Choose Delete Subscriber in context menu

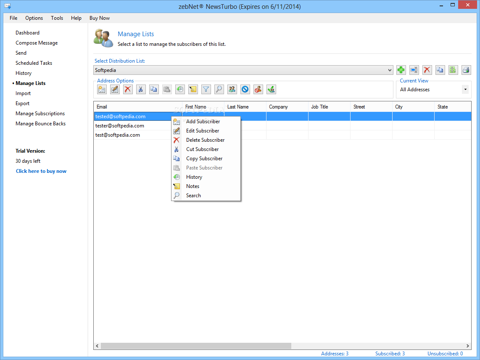tap(206, 140)
